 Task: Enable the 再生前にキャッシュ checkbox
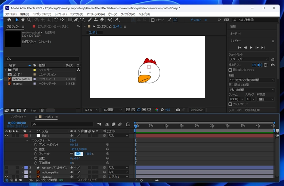[230, 70]
